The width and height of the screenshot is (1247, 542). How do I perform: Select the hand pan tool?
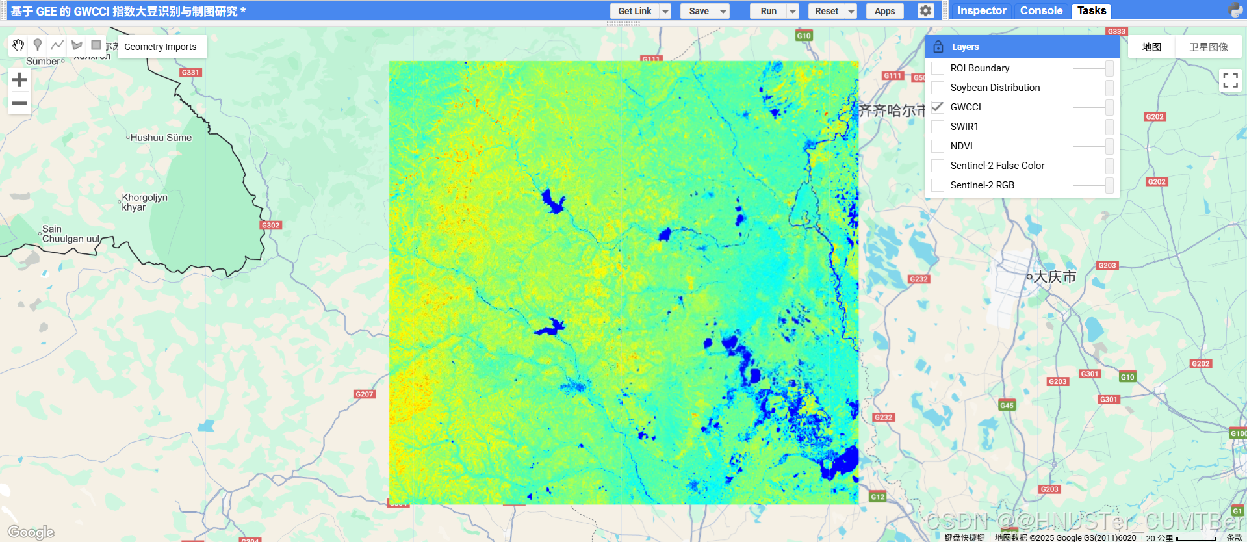[18, 45]
